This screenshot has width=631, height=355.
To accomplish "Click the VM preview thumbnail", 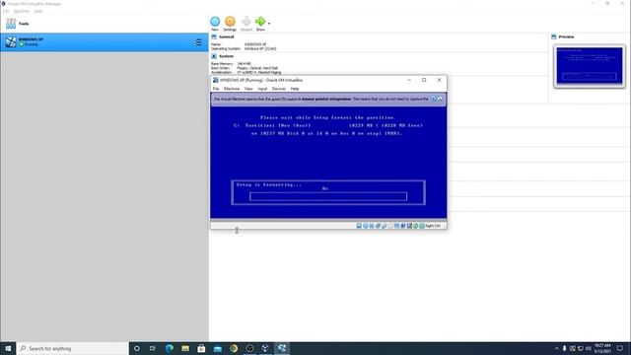I will coord(590,66).
